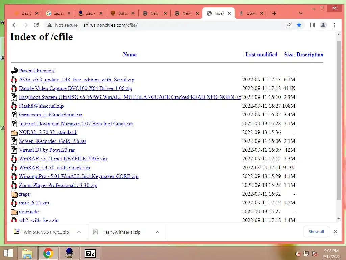The width and height of the screenshot is (346, 260).
Task: Click the scrollbar down arrow
Action: [x=339, y=219]
